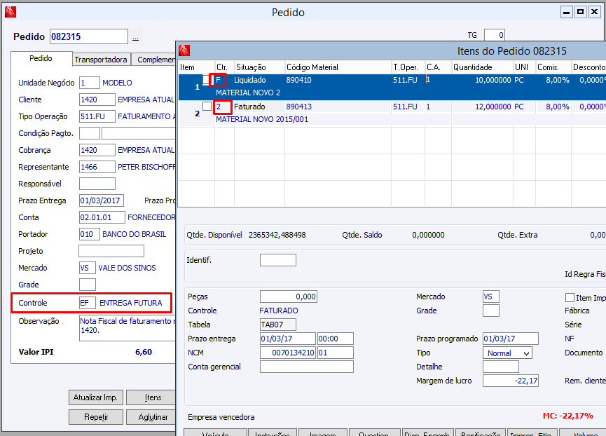Click the Ctr. cell showing 2

click(x=222, y=107)
